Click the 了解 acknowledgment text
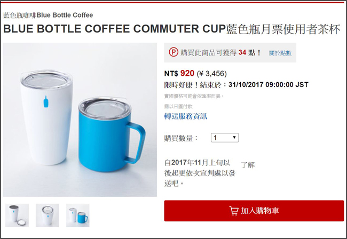The image size is (347, 239). [x=248, y=165]
